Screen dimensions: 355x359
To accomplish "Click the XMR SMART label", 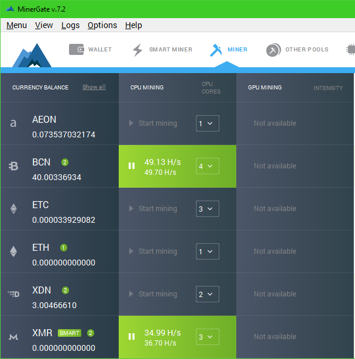I will coord(70,333).
